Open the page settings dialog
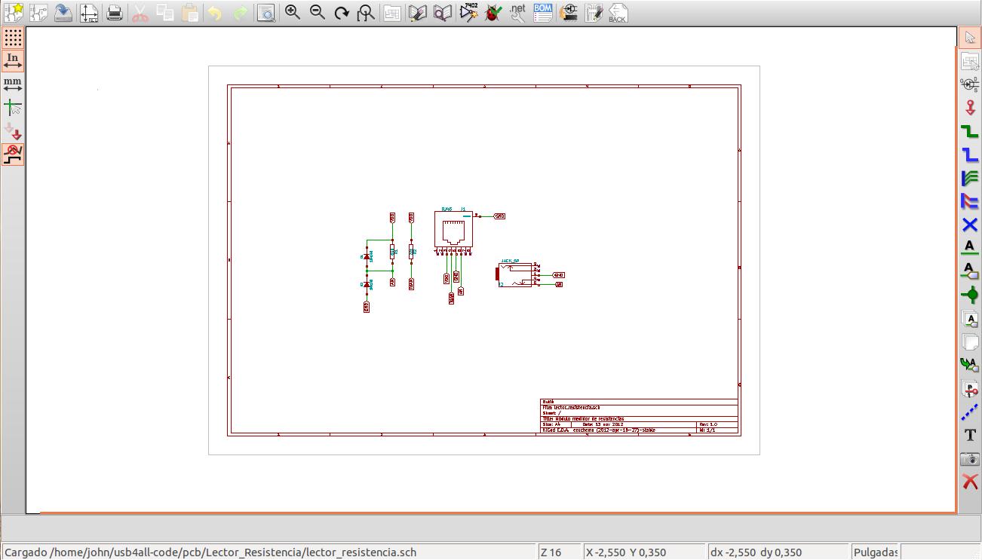The width and height of the screenshot is (982, 560). (x=89, y=13)
